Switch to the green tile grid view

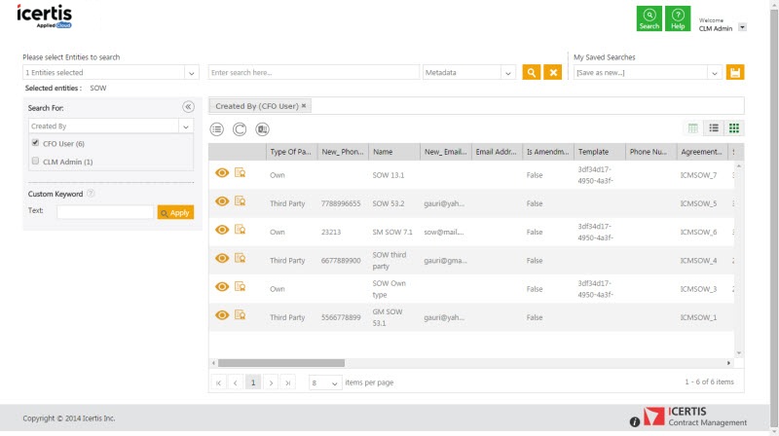point(734,128)
